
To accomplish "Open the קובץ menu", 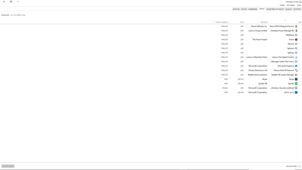I will click(299, 5).
